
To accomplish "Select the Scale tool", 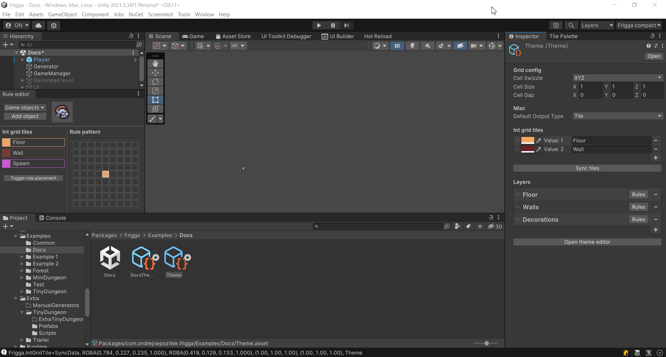I will tap(155, 90).
